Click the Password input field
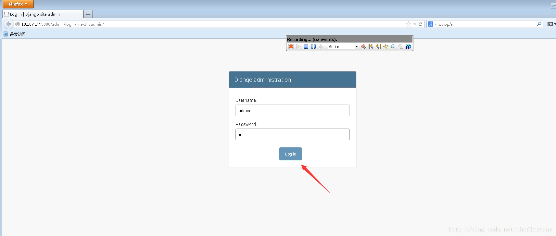556x236 pixels. [292, 134]
